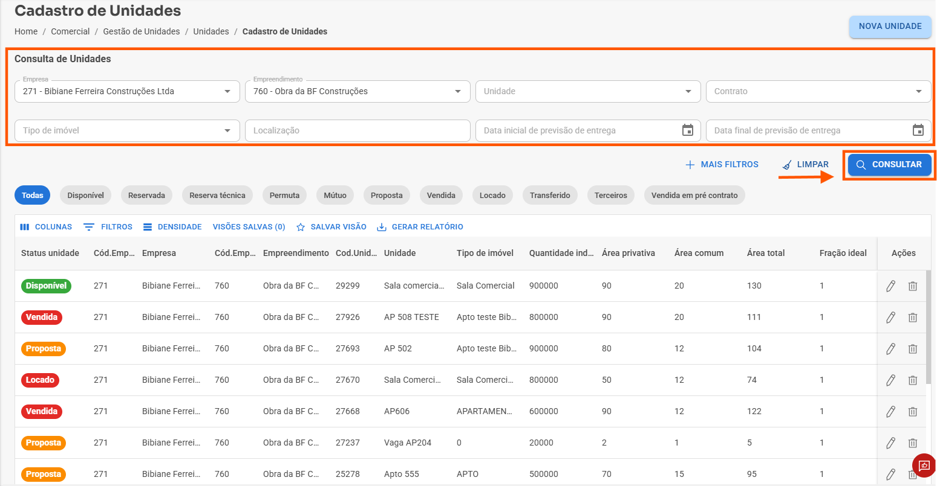Click LIMPAR to clear filters
Viewport: 937px width, 486px height.
[805, 165]
